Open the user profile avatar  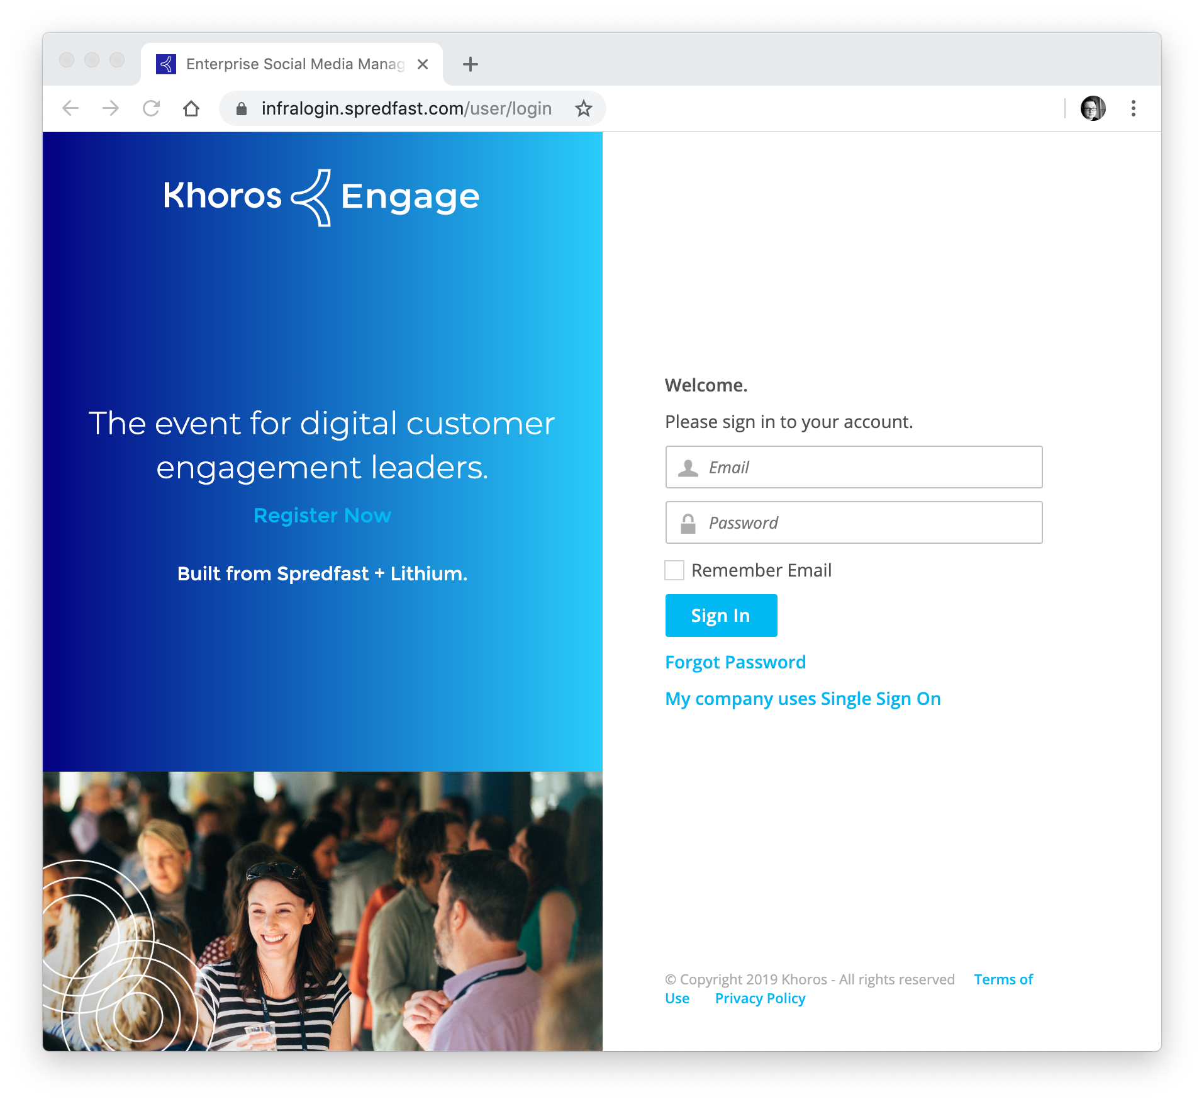[x=1093, y=108]
